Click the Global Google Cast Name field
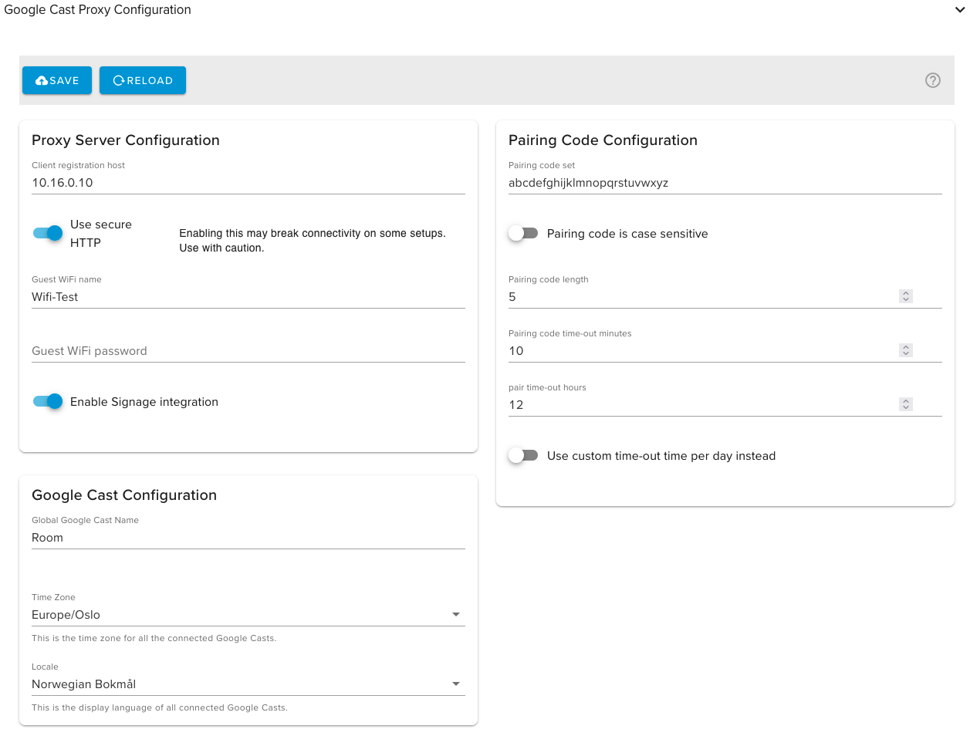The width and height of the screenshot is (970, 736). (248, 538)
